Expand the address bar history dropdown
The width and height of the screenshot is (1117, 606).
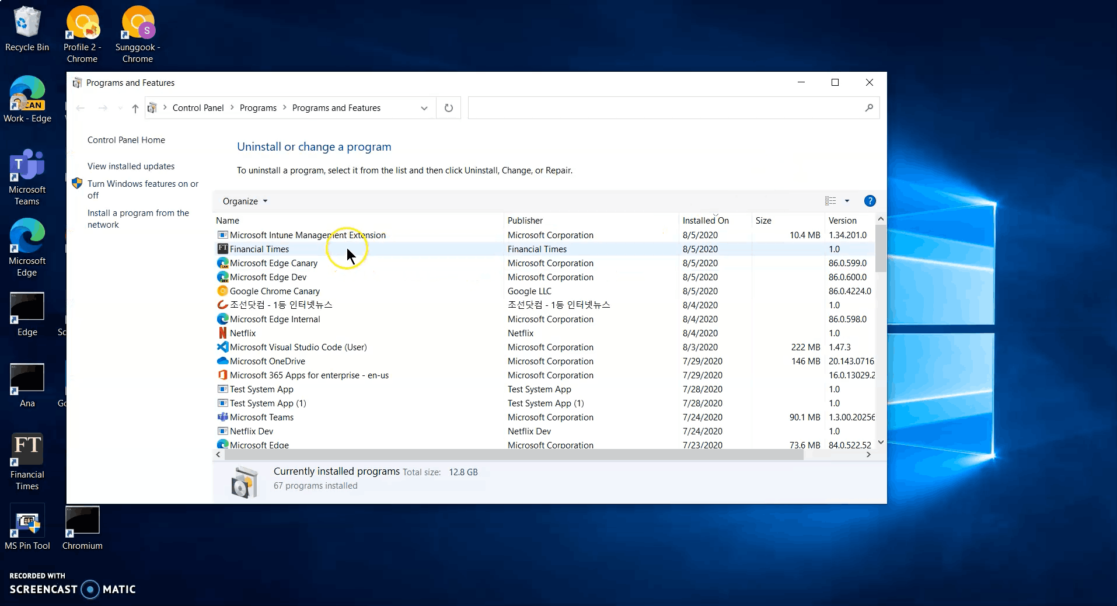point(424,108)
